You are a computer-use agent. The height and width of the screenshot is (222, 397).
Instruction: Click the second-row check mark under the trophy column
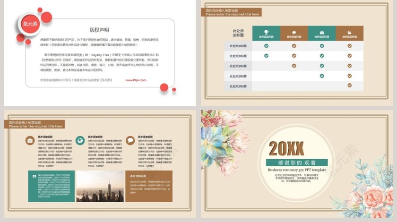point(266,56)
